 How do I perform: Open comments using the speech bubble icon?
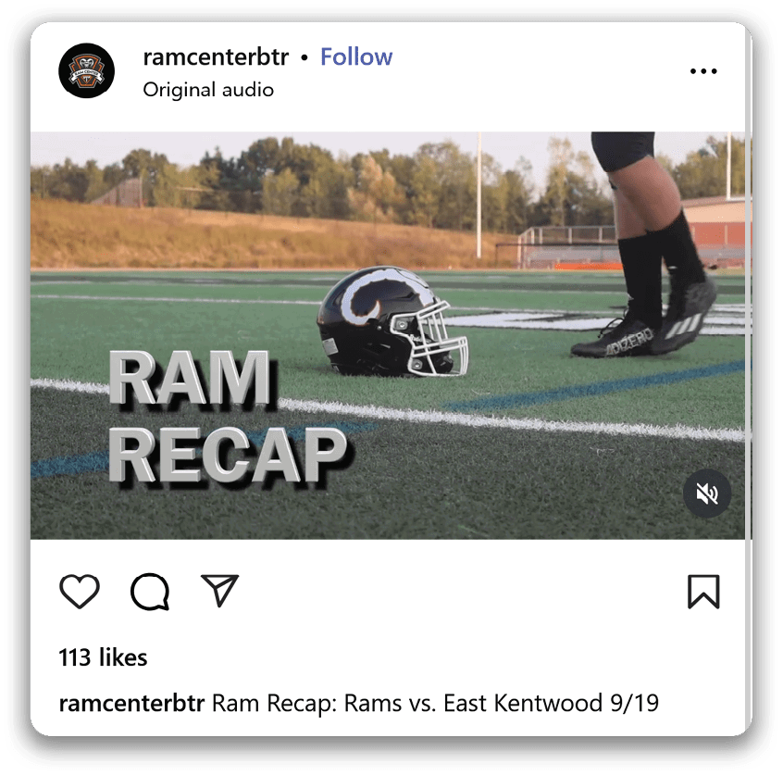click(150, 592)
